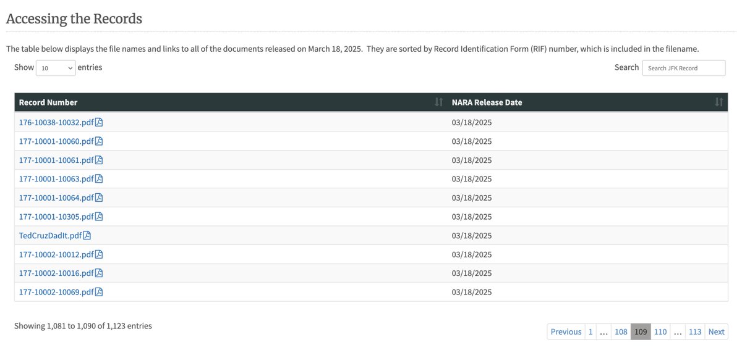
Task: Open the 177-10001-10064.pdf link
Action: (56, 198)
